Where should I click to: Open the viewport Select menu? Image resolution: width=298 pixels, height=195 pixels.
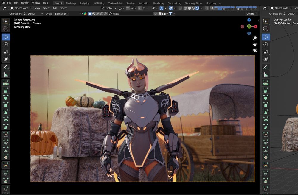click(x=46, y=8)
